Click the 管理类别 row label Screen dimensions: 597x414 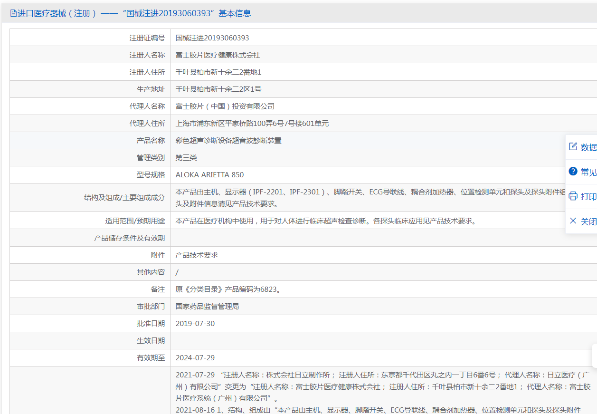pyautogui.click(x=151, y=158)
